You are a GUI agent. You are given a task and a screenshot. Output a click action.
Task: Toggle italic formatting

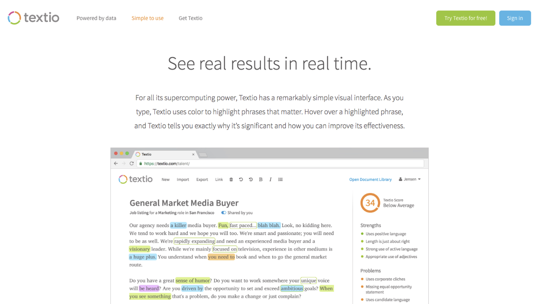click(x=270, y=179)
